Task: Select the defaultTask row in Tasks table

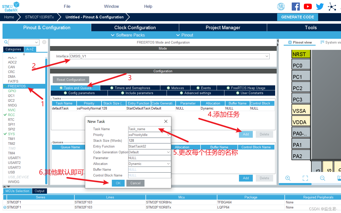Action: click(163, 109)
